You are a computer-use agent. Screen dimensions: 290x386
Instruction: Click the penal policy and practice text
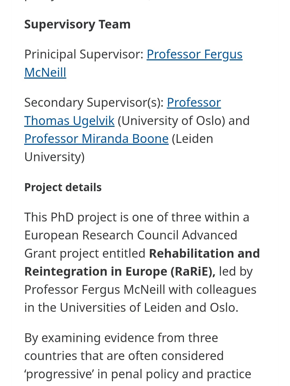pos(181,374)
